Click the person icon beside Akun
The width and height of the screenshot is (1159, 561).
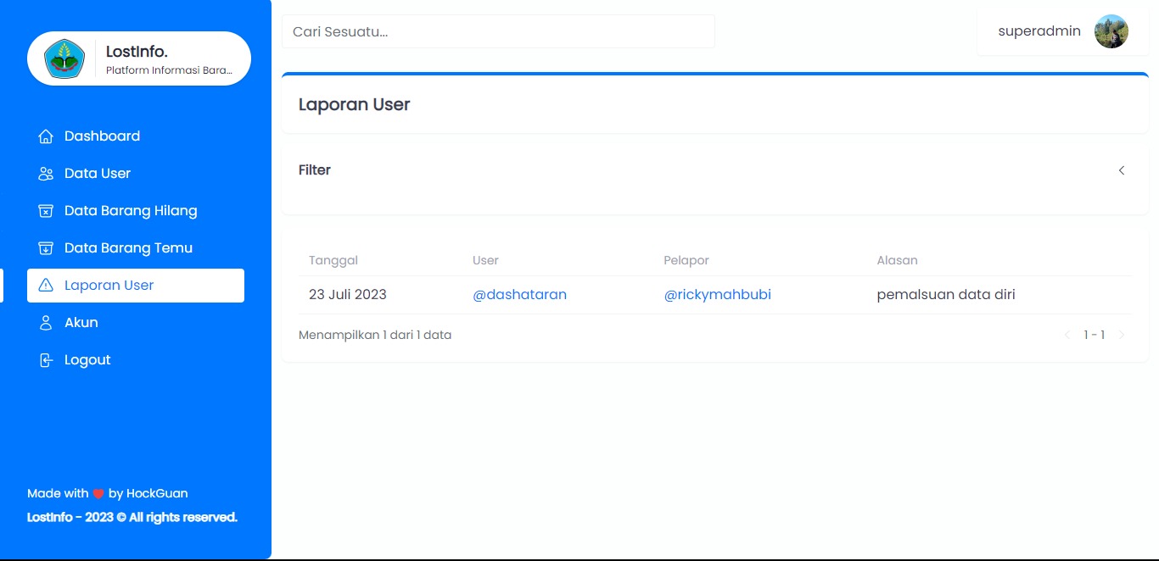tap(46, 323)
